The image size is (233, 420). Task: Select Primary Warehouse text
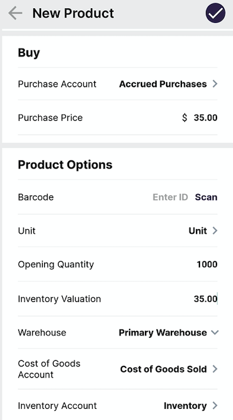click(163, 332)
